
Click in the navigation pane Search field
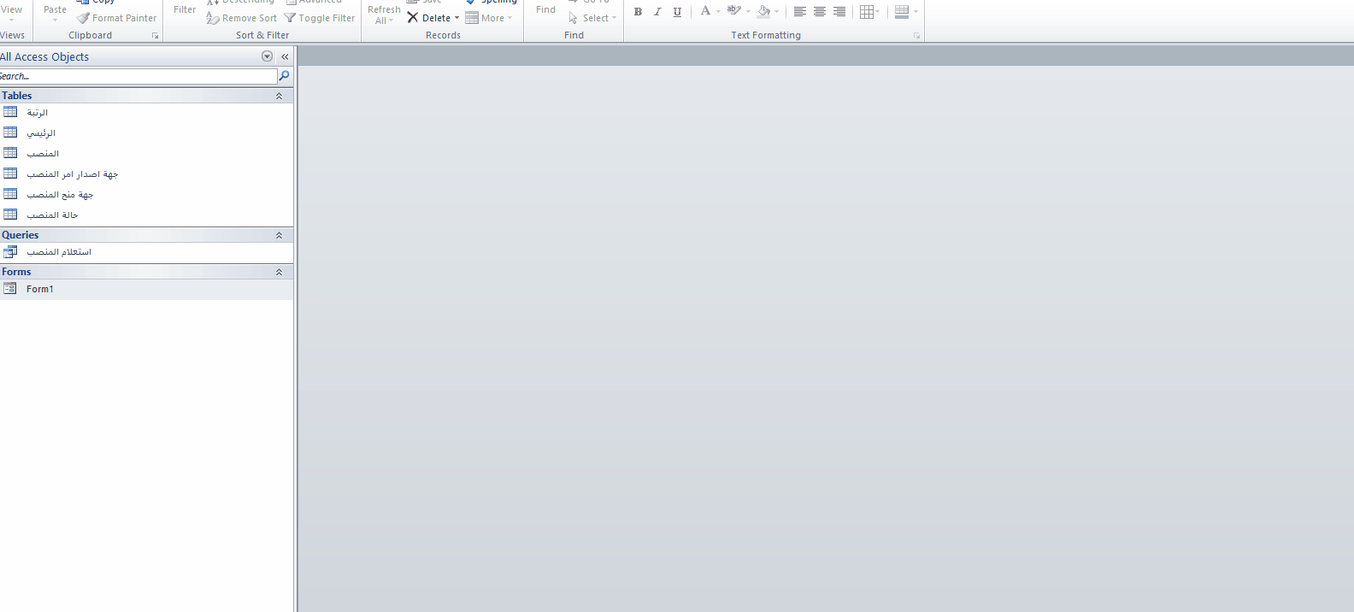pos(137,76)
